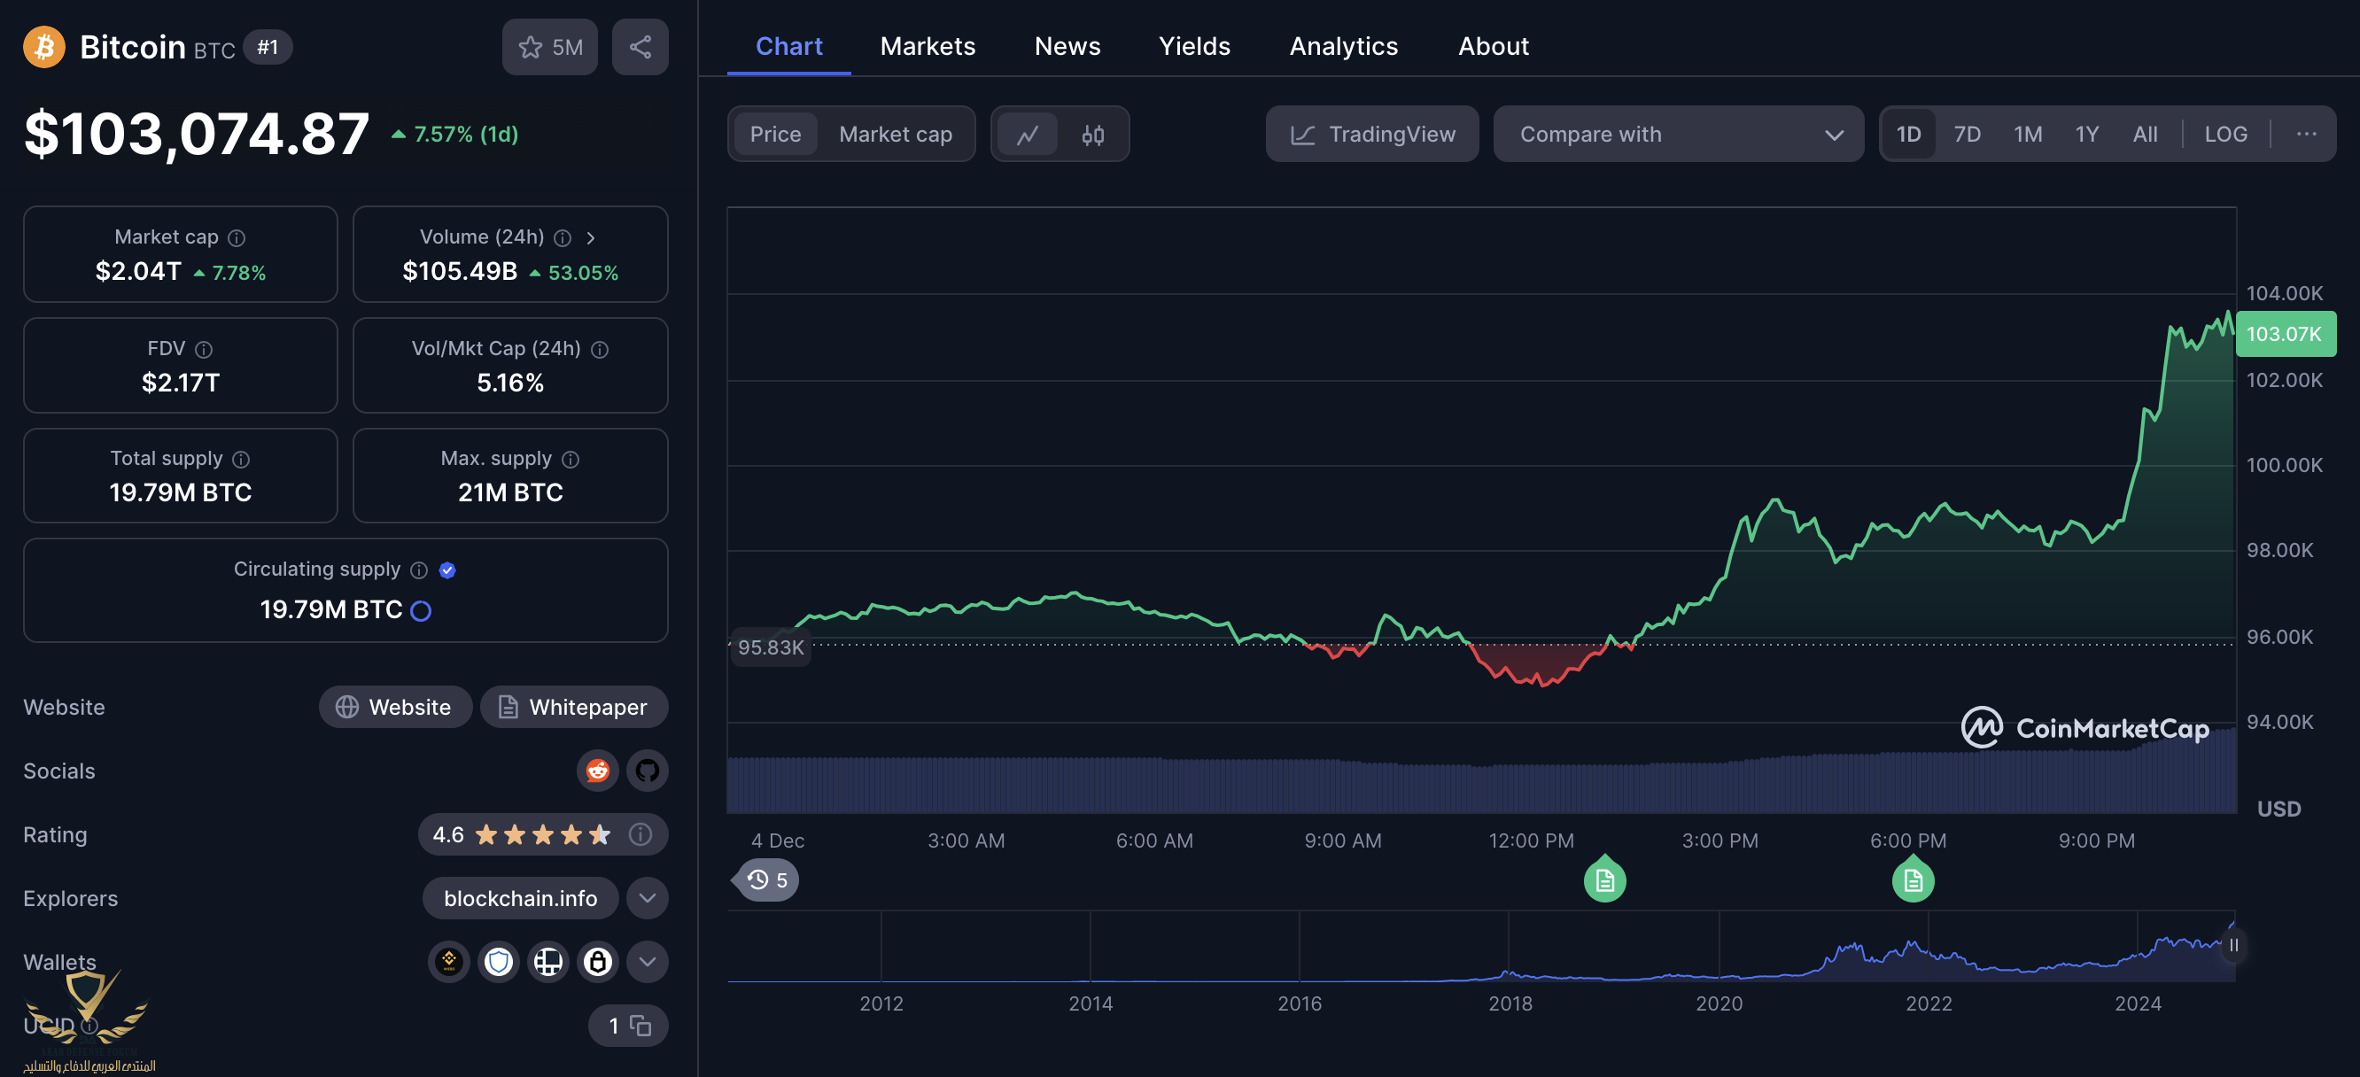Viewport: 2360px width, 1077px height.
Task: Open the Compare with dropdown
Action: 1678,135
